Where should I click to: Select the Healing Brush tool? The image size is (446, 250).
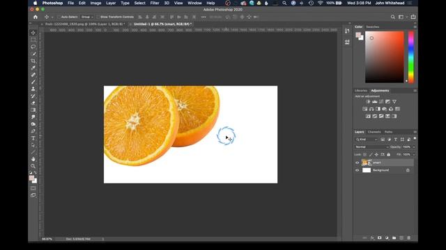(33, 75)
